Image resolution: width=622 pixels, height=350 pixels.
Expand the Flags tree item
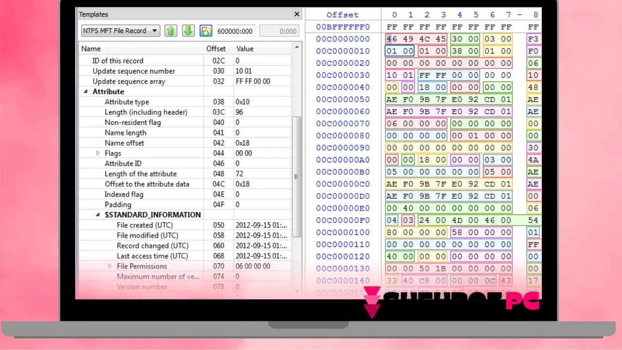(98, 153)
